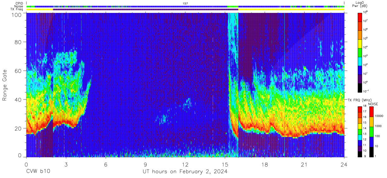Click UT hour tick 6 on the time axis
The image size is (387, 178).
pos(106,165)
